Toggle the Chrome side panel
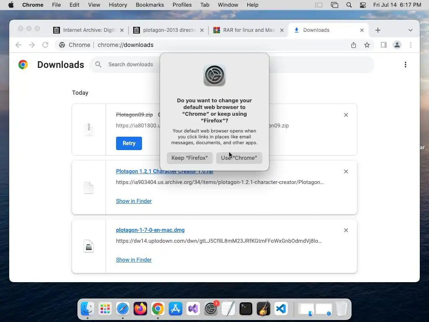 tap(384, 45)
